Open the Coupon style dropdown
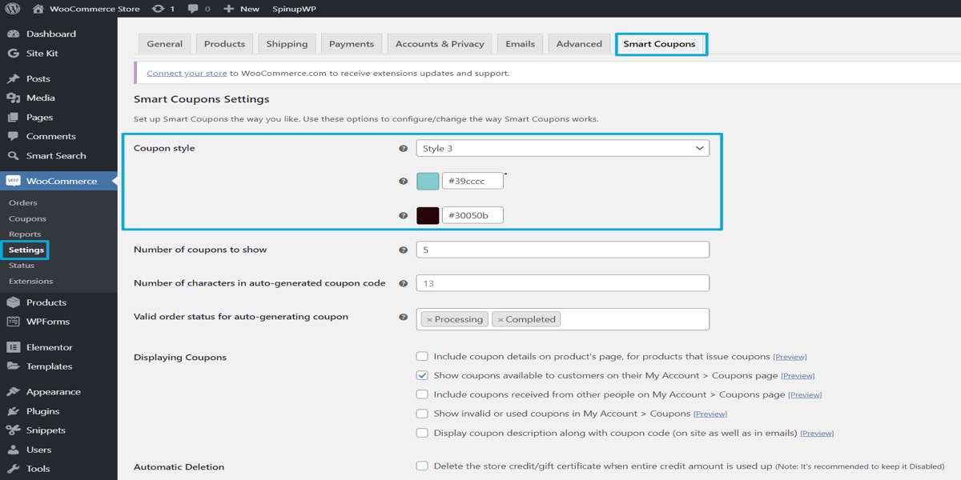This screenshot has height=480, width=961. click(562, 149)
